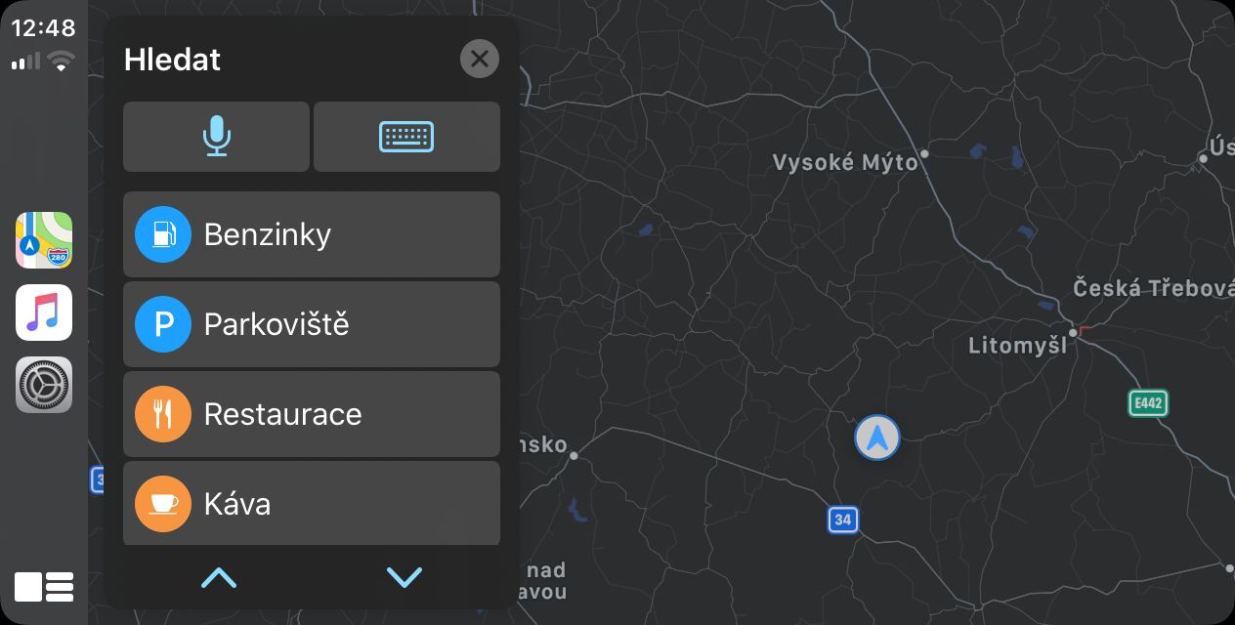The height and width of the screenshot is (625, 1235).
Task: Tap the microphone voice search icon
Action: pos(216,137)
